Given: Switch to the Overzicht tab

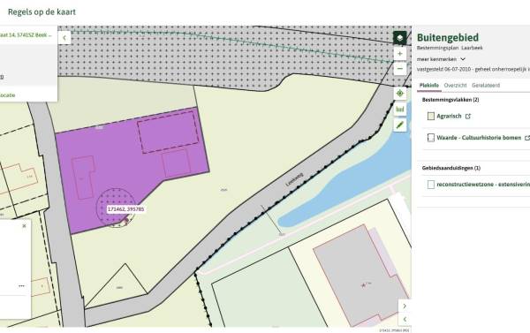Looking at the screenshot, I should 455,86.
